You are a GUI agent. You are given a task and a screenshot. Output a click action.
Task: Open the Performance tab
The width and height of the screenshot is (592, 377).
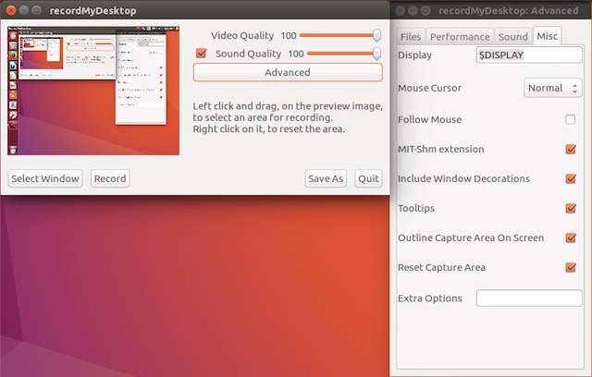(460, 37)
